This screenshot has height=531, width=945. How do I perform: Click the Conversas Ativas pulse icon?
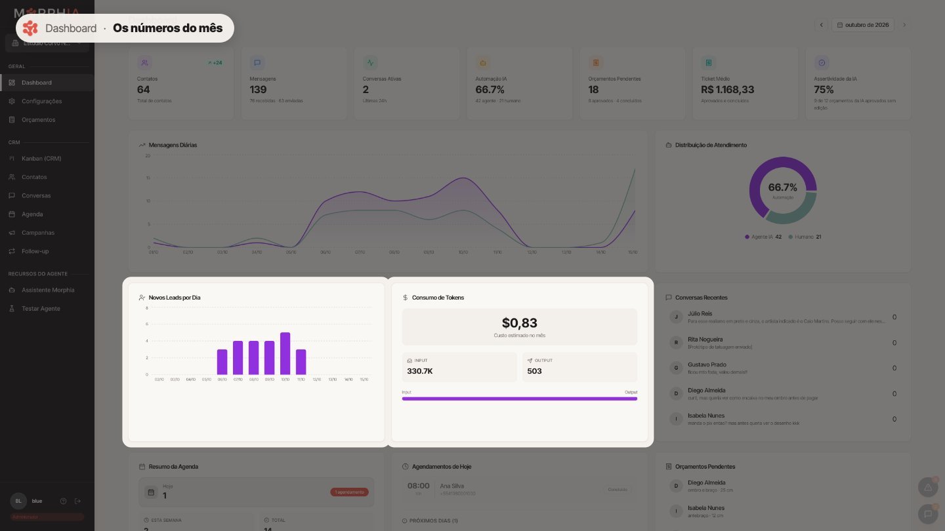click(x=370, y=63)
